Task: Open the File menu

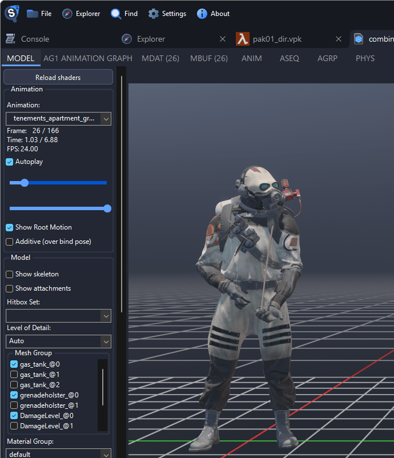Action: pos(39,14)
